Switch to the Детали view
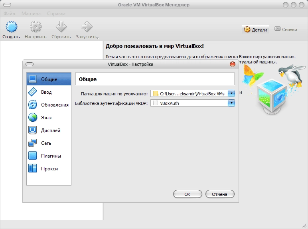The height and width of the screenshot is (229, 308). (255, 30)
